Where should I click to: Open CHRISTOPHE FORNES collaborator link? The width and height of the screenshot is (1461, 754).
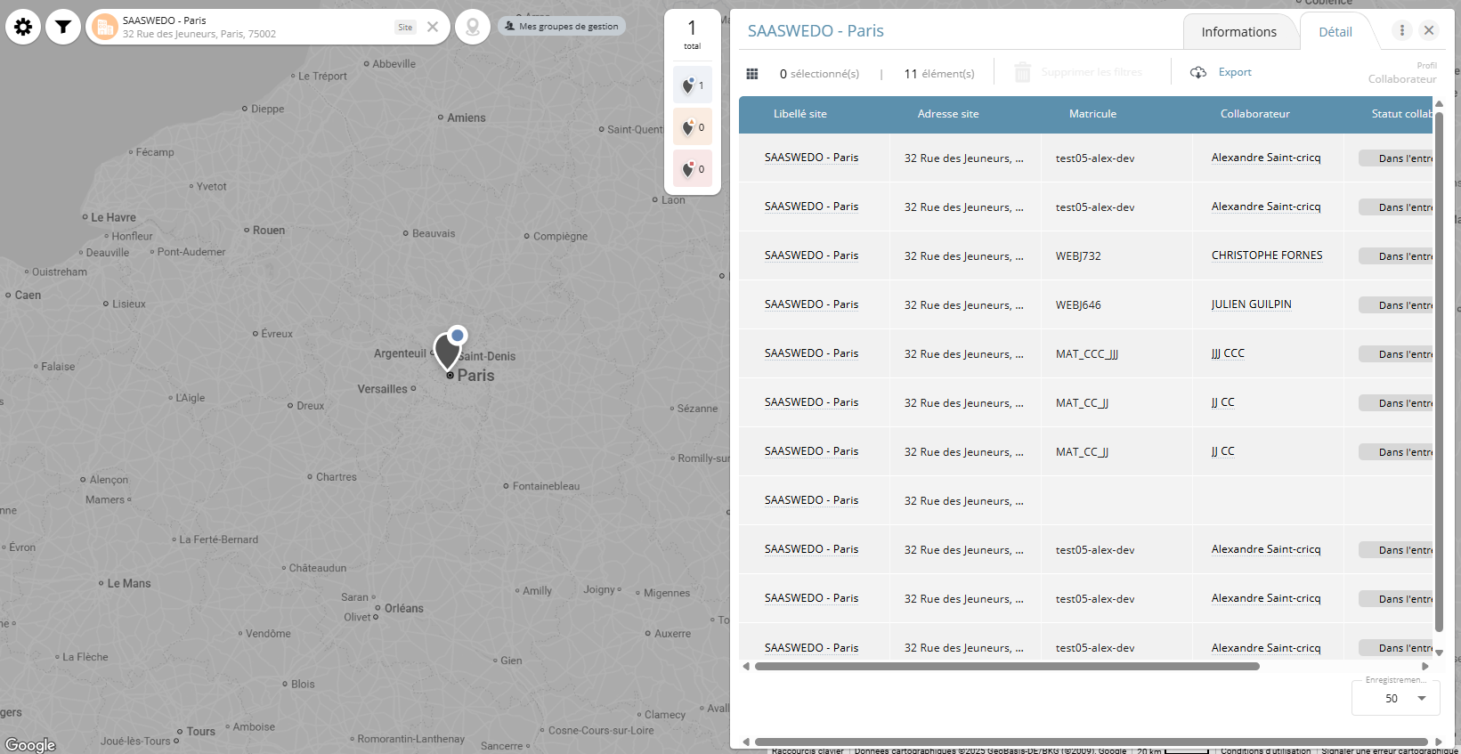(x=1266, y=255)
